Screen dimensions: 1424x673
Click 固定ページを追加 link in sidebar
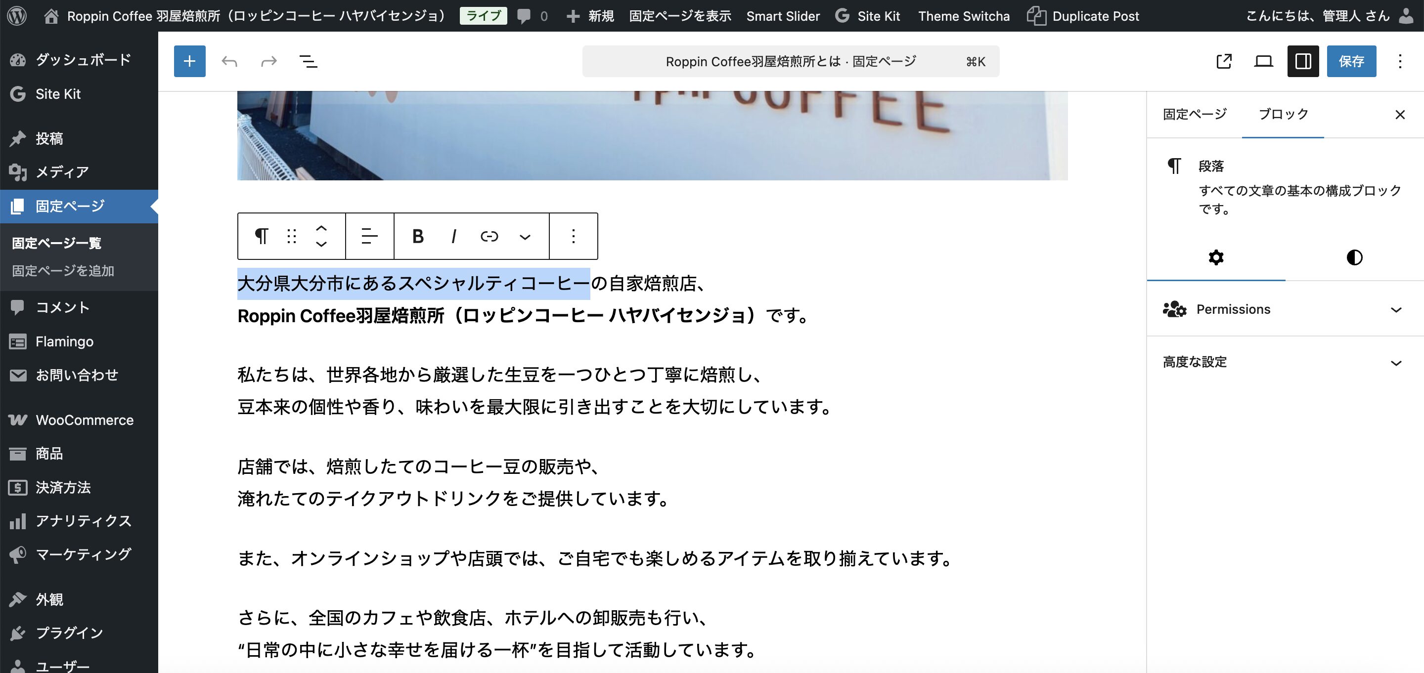[x=63, y=271]
